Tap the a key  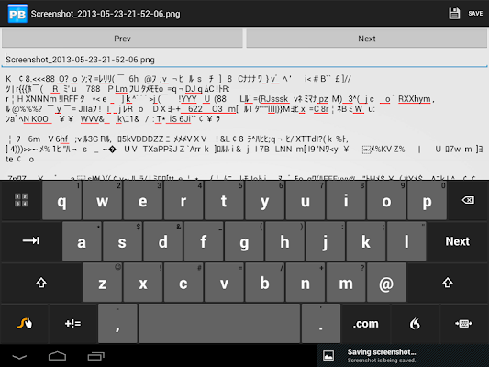click(x=82, y=241)
